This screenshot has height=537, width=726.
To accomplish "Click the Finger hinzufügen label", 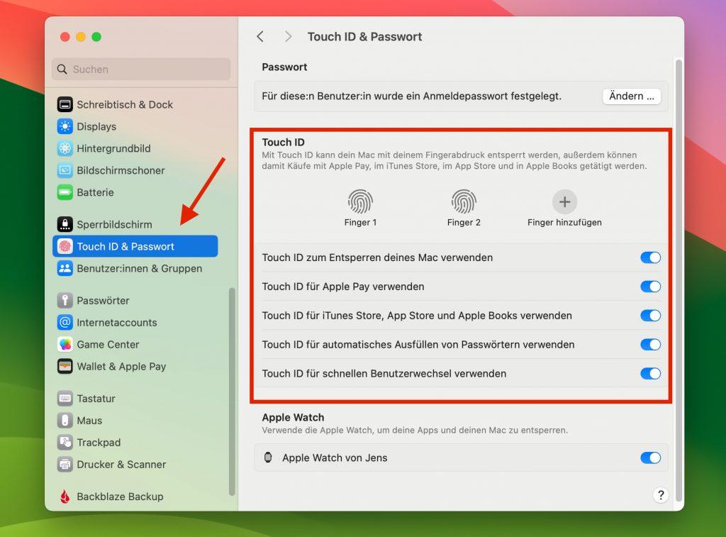I will 564,223.
